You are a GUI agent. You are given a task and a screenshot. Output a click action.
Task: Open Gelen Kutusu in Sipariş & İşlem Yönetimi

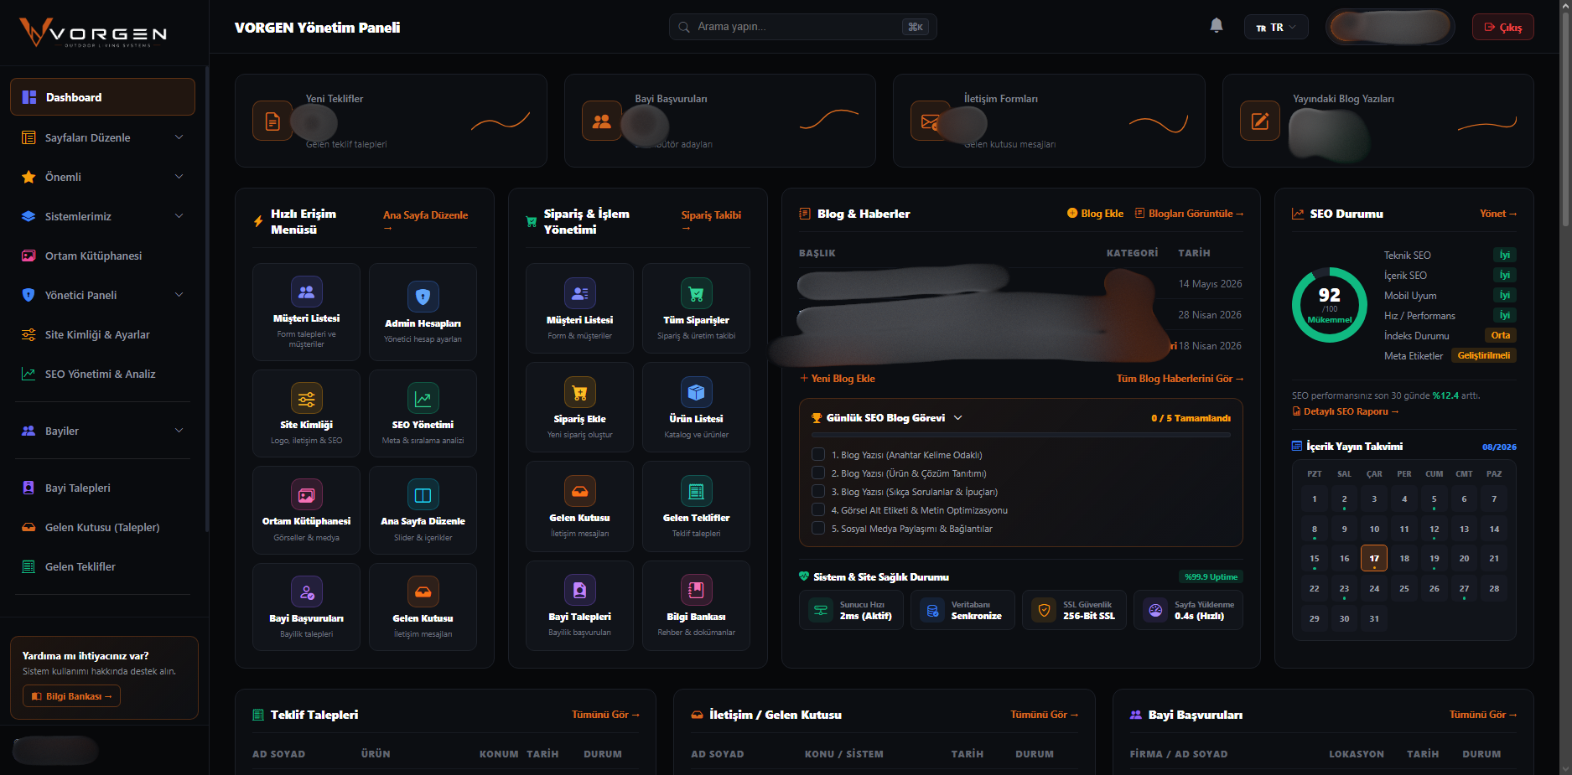tap(579, 506)
